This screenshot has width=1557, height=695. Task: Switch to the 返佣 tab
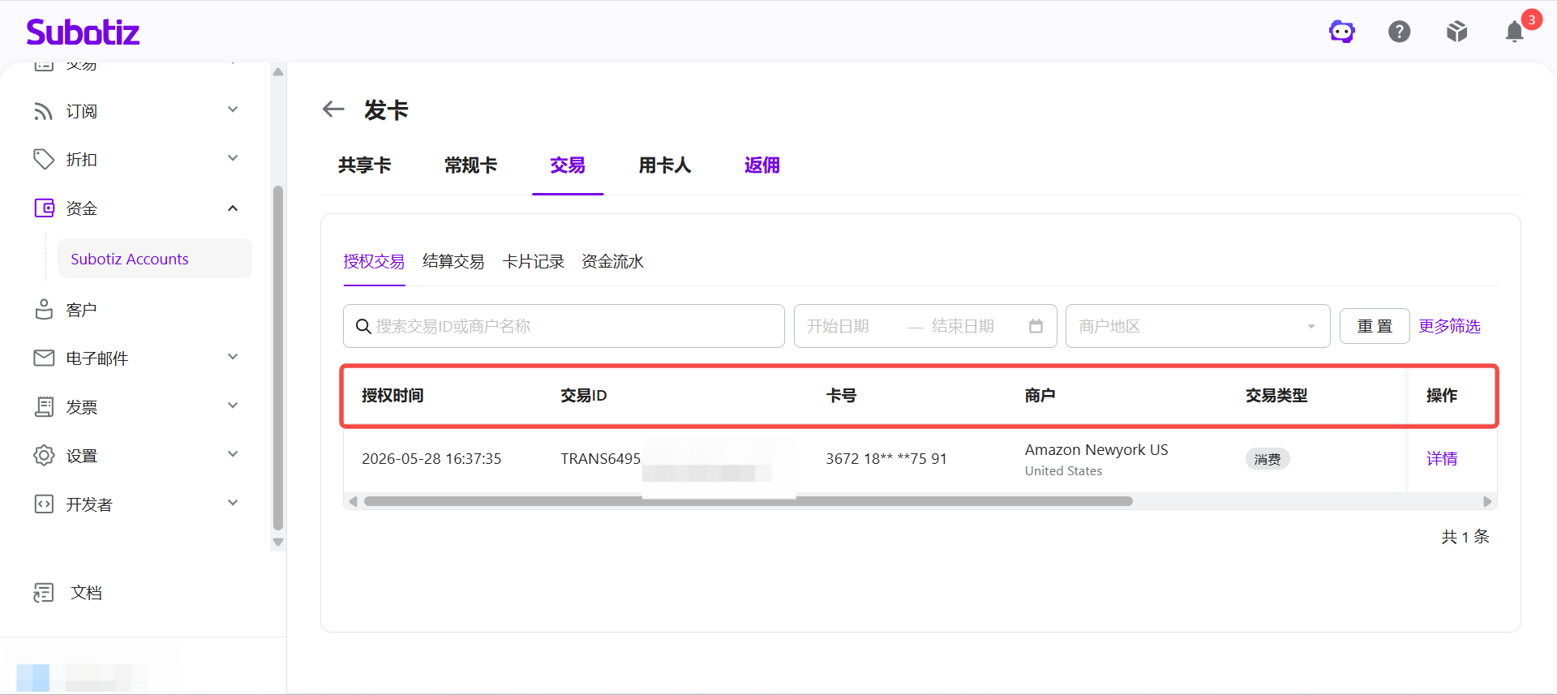pos(762,165)
